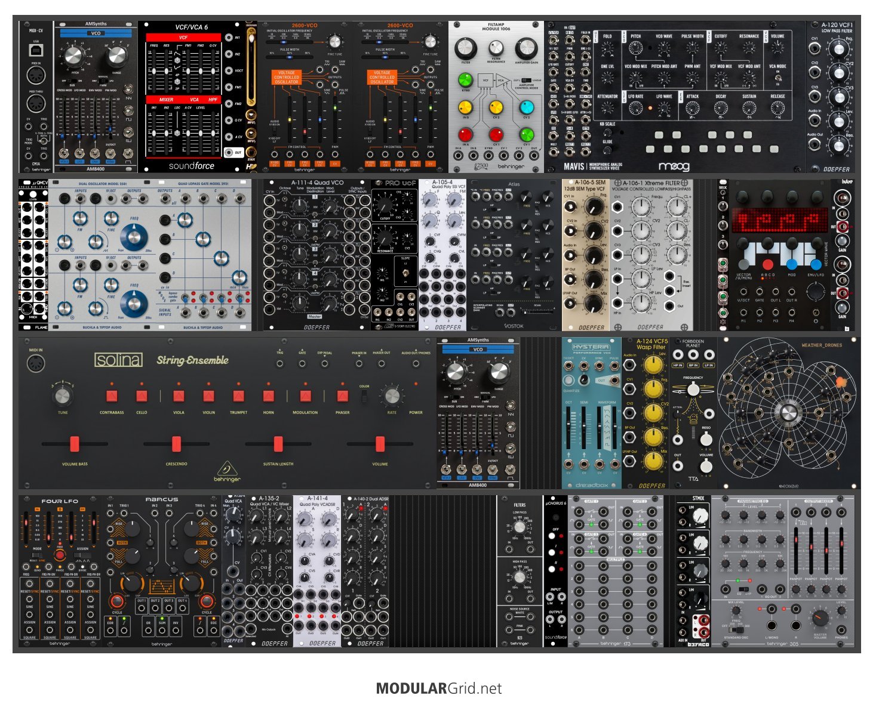Click the Reso knob on Forbidden Planet

click(706, 439)
